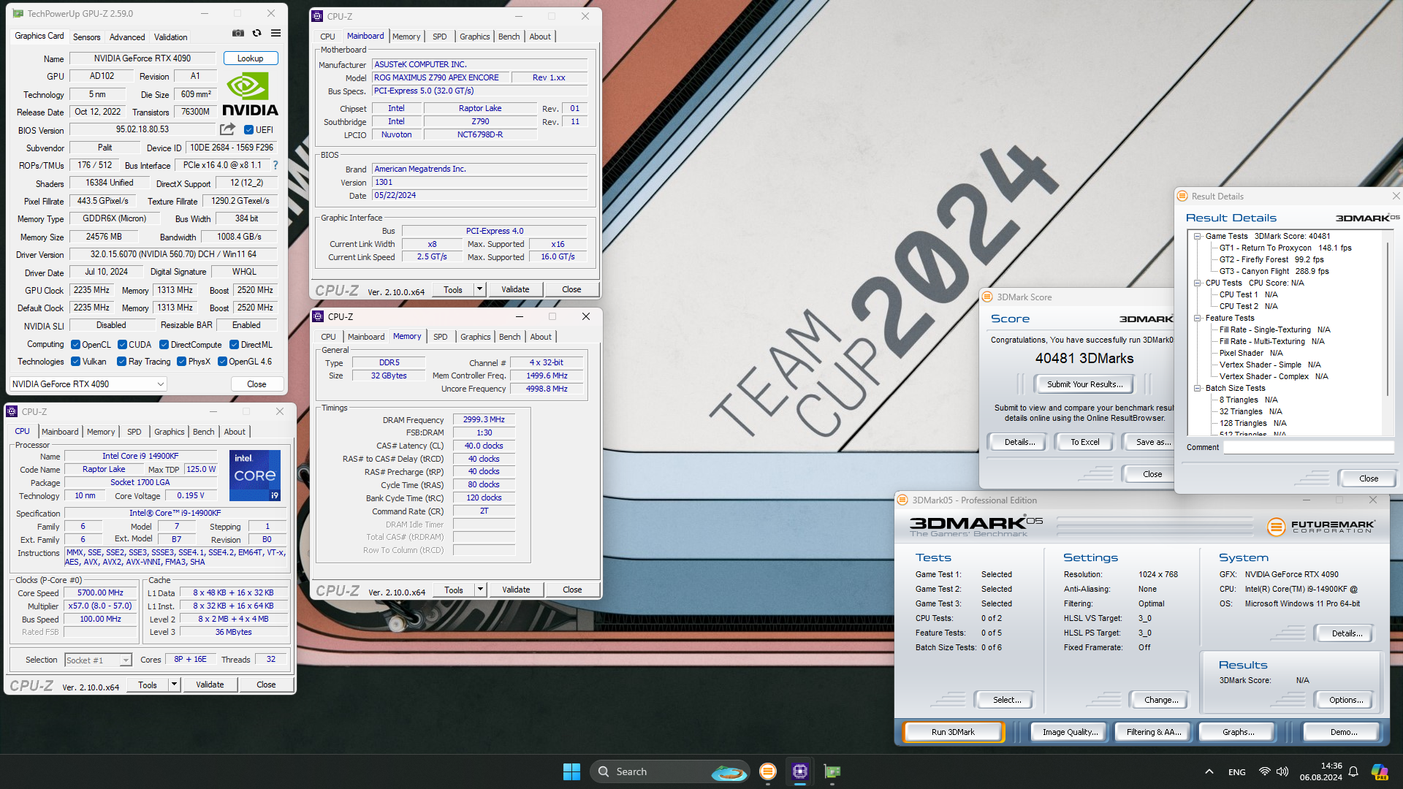Toggle the Vulkan checkbox

pos(75,362)
